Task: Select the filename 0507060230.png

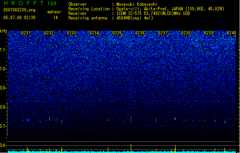Action: (x=19, y=10)
